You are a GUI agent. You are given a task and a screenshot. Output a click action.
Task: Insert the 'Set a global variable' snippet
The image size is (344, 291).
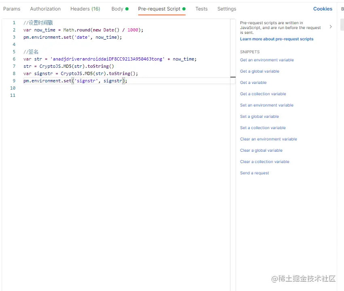[259, 116]
